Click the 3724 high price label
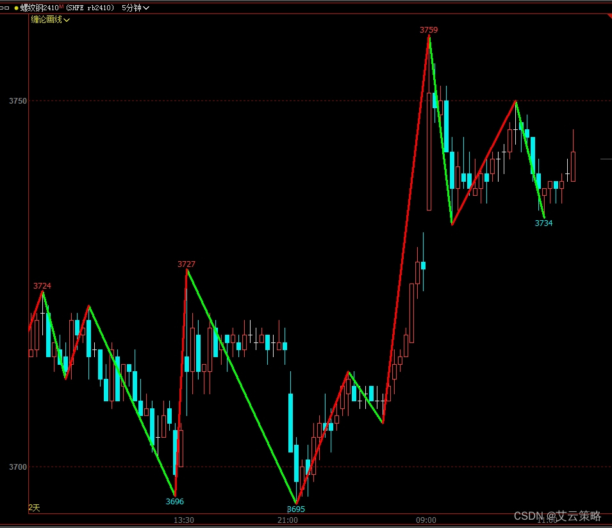This screenshot has height=528, width=612. 42,286
